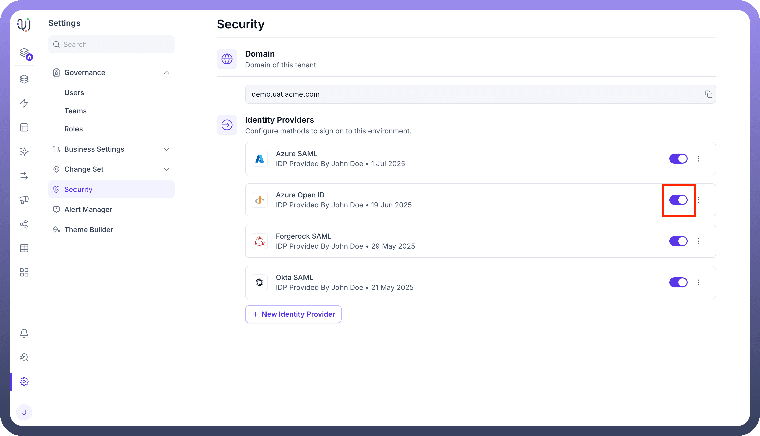This screenshot has width=760, height=436.
Task: Click the share nodes icon in sidebar
Action: pos(24,224)
